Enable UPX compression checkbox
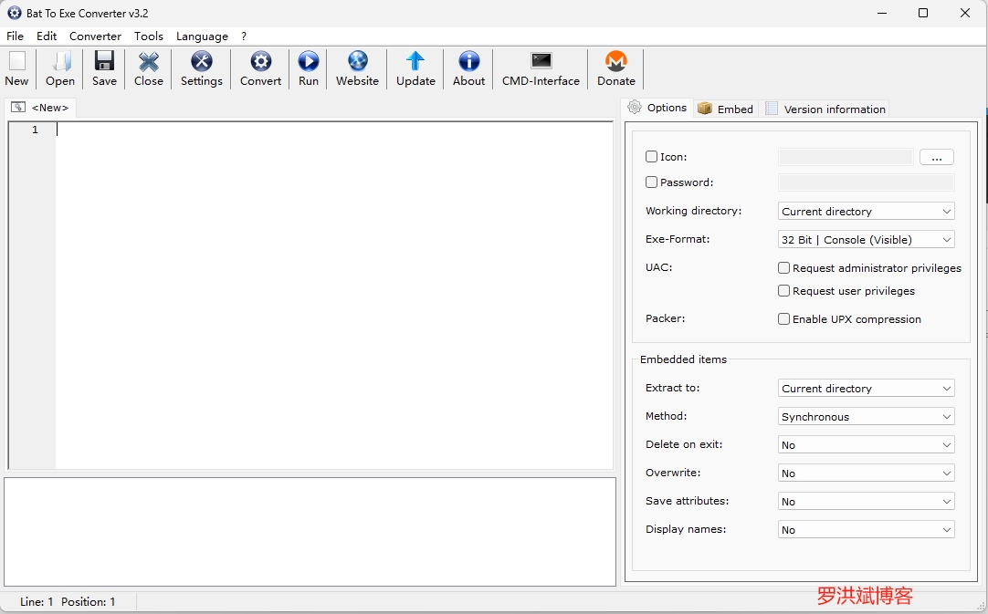 pyautogui.click(x=783, y=318)
